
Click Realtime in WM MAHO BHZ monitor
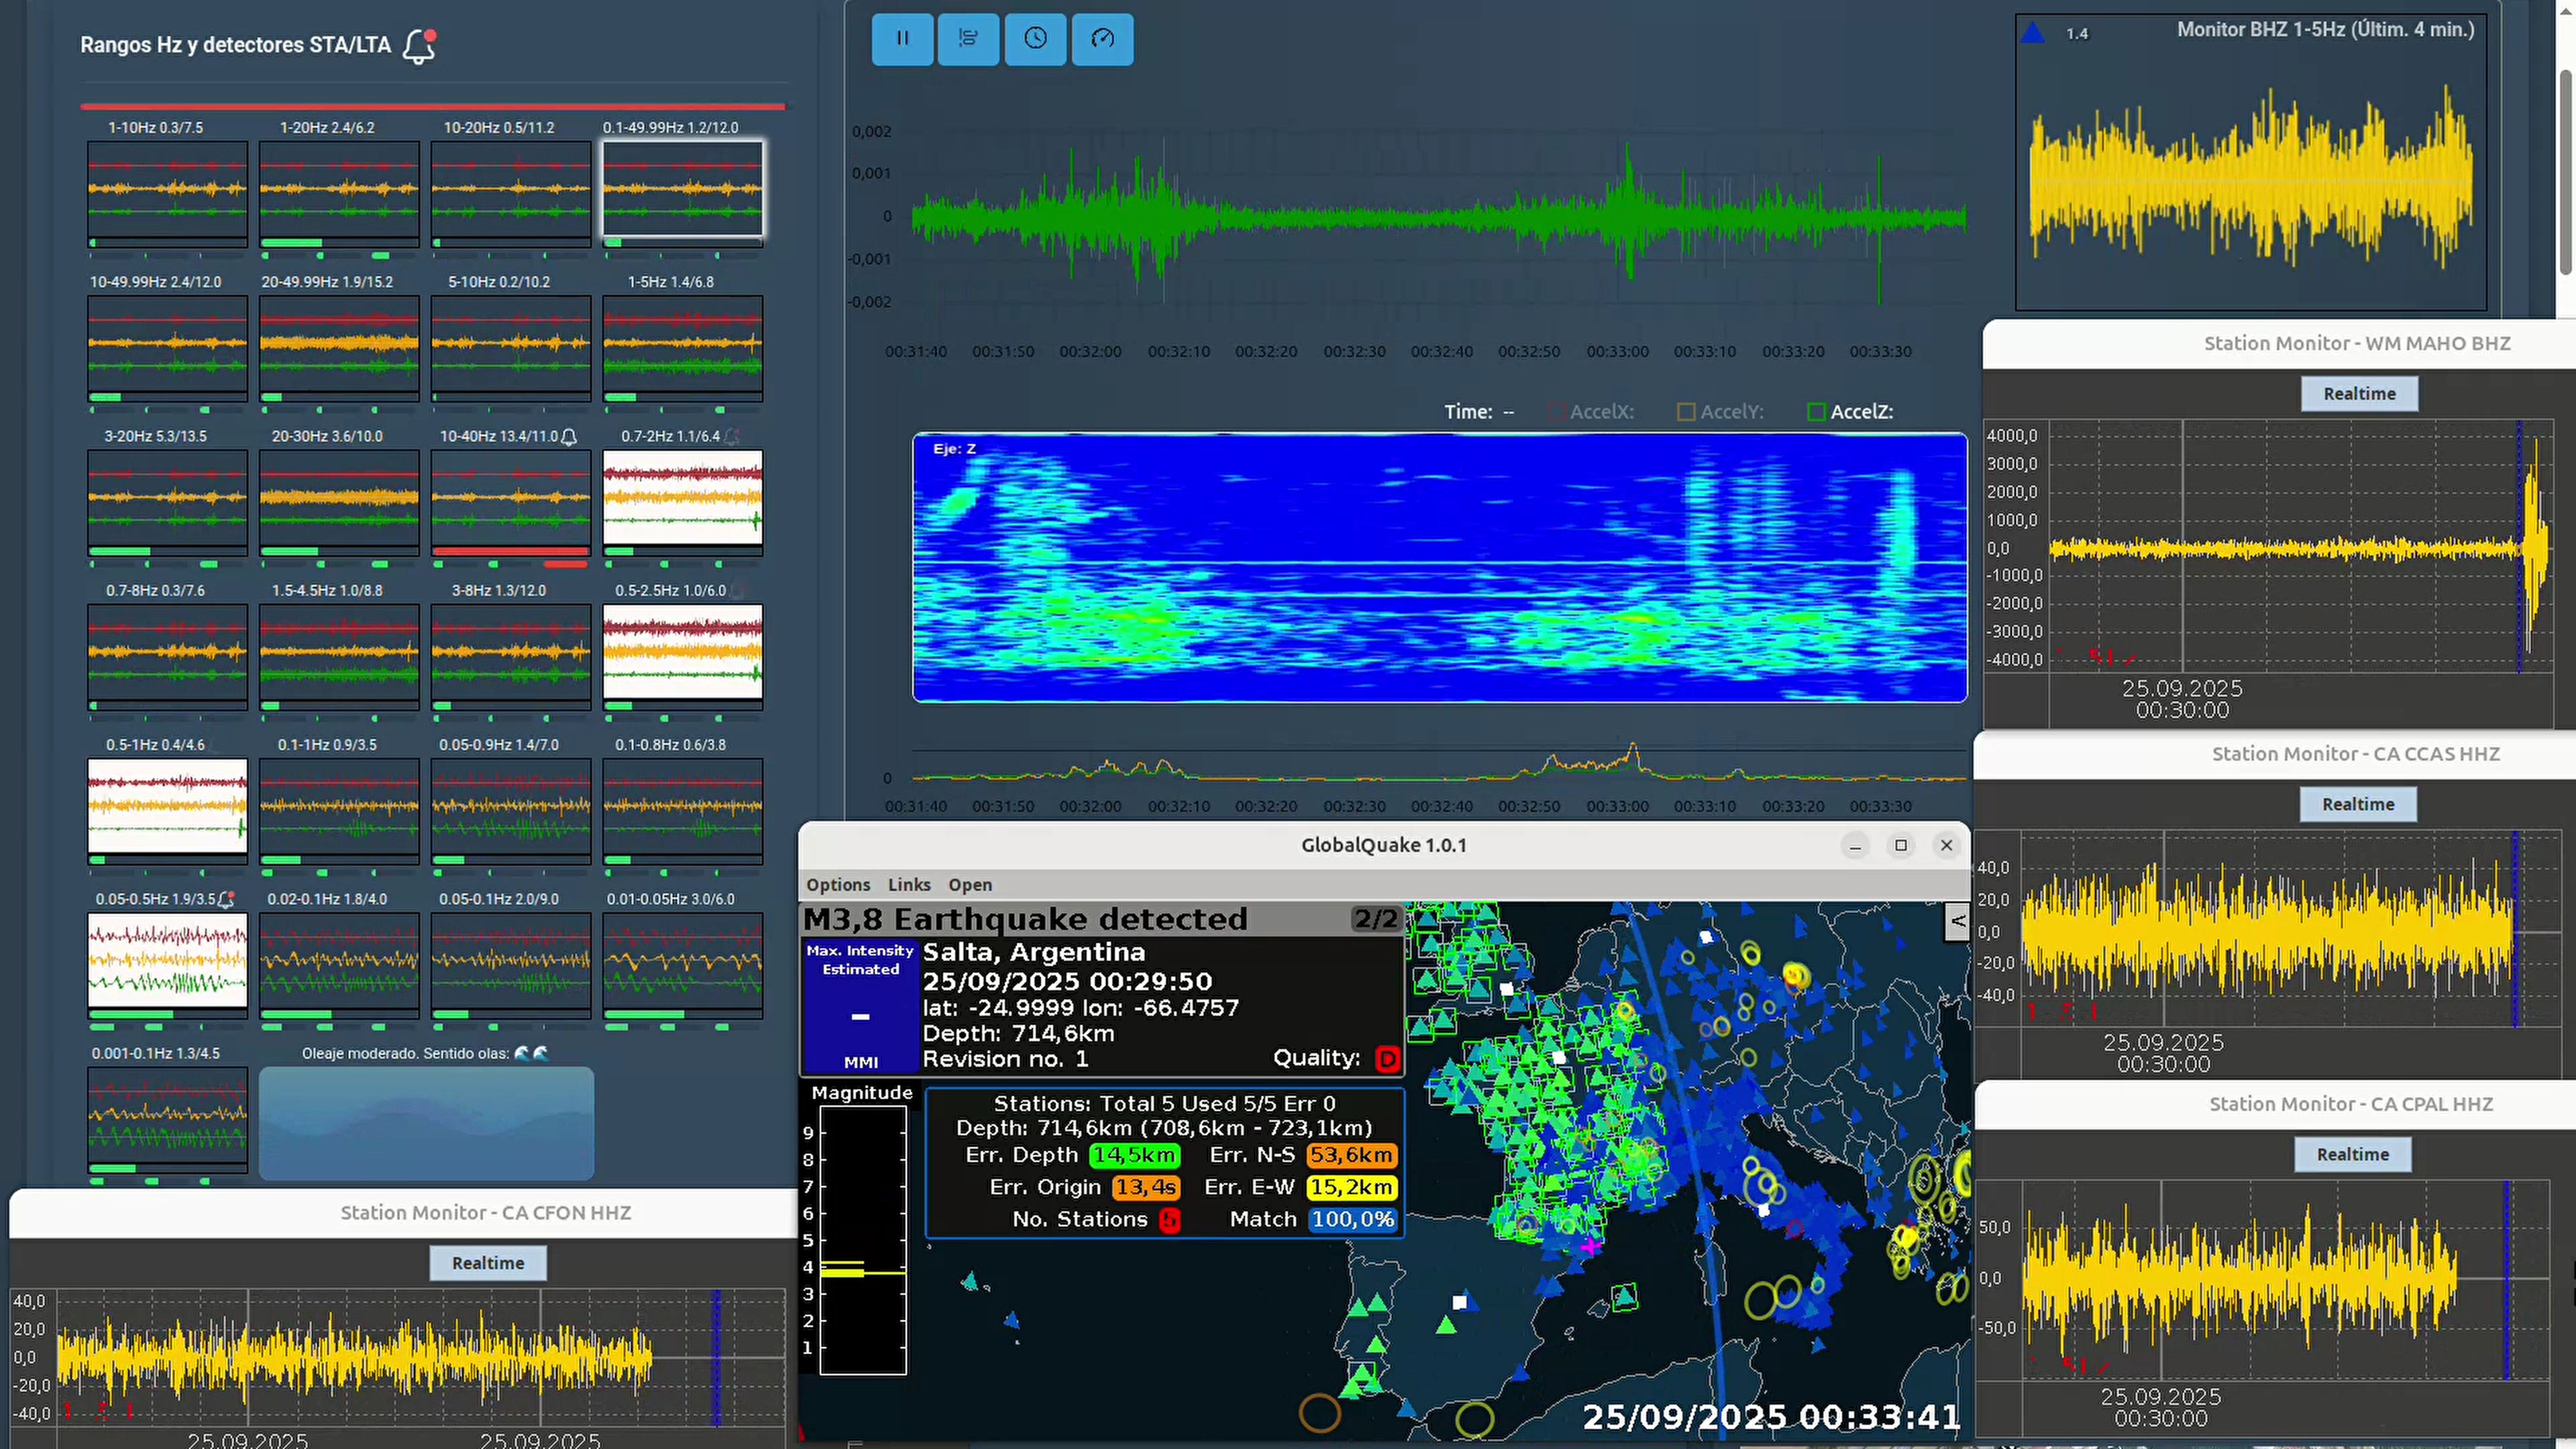tap(2359, 394)
